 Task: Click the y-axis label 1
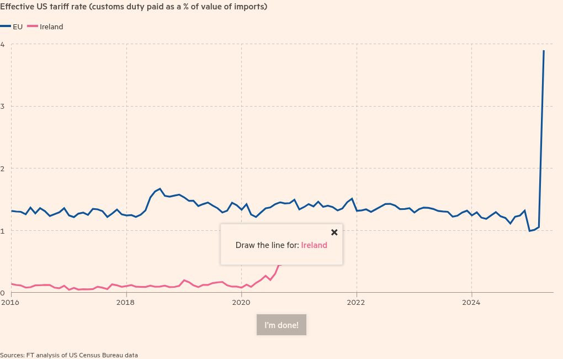click(3, 231)
